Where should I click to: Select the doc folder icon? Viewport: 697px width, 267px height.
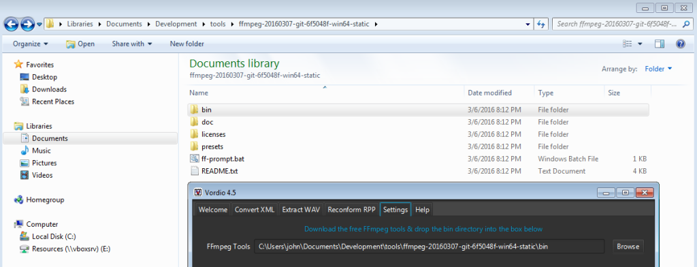tap(194, 122)
